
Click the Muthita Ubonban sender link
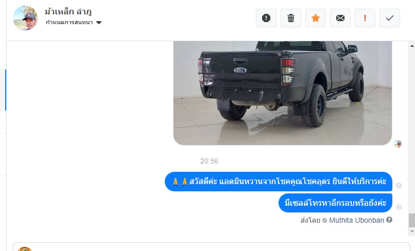(x=356, y=220)
